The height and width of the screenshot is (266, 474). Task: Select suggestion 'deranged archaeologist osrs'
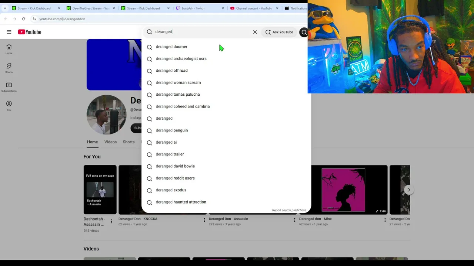226,59
